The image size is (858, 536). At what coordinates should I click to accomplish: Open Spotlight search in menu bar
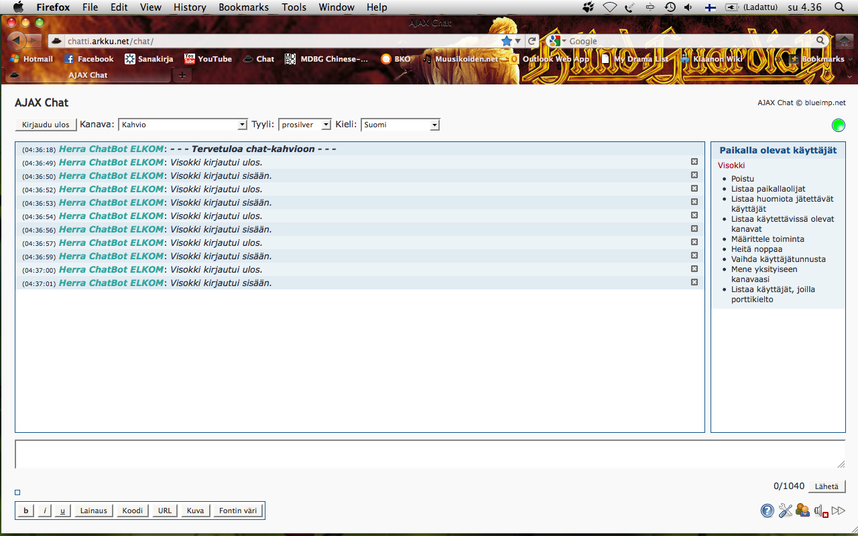click(839, 7)
